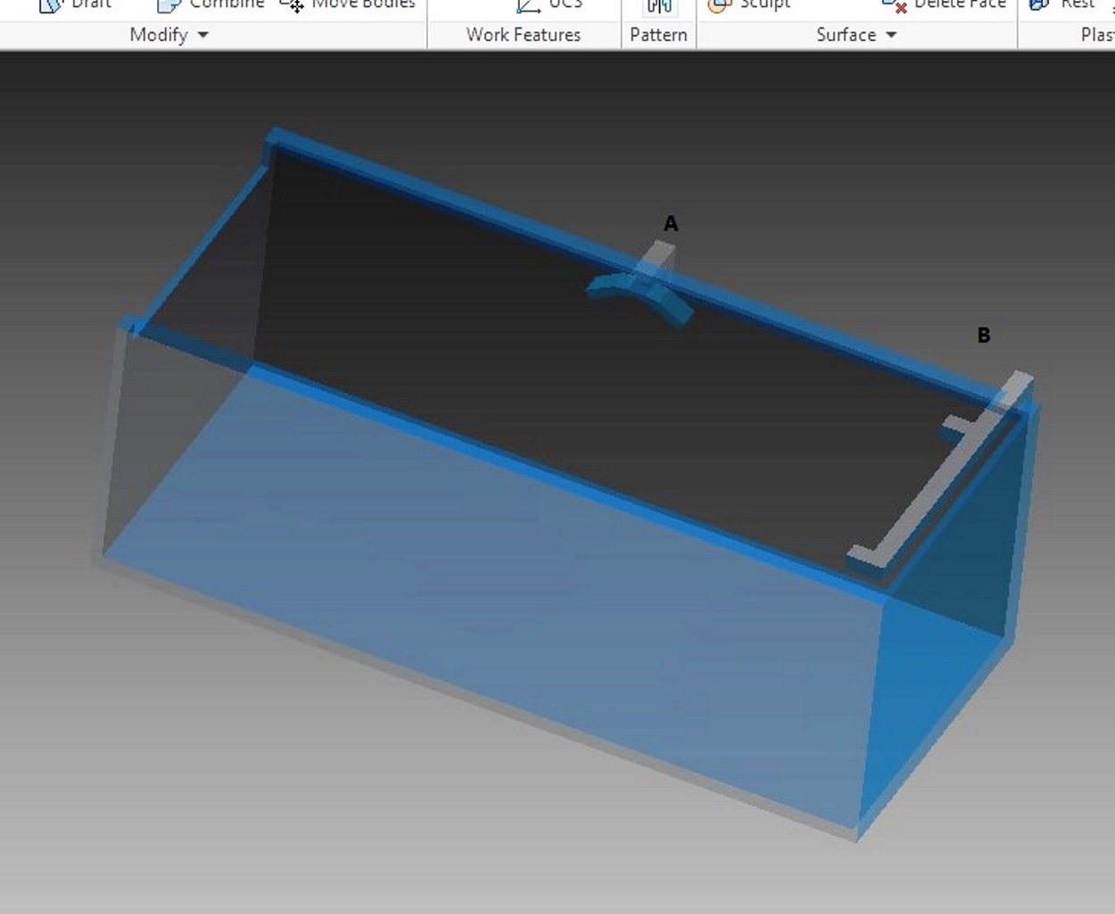Choose the UCS work feature icon
The image size is (1115, 914).
(529, 5)
